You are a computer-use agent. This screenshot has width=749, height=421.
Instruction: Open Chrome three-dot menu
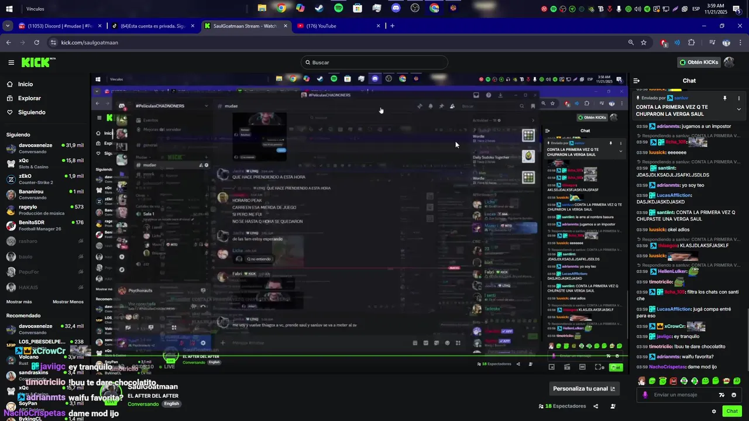pos(740,42)
